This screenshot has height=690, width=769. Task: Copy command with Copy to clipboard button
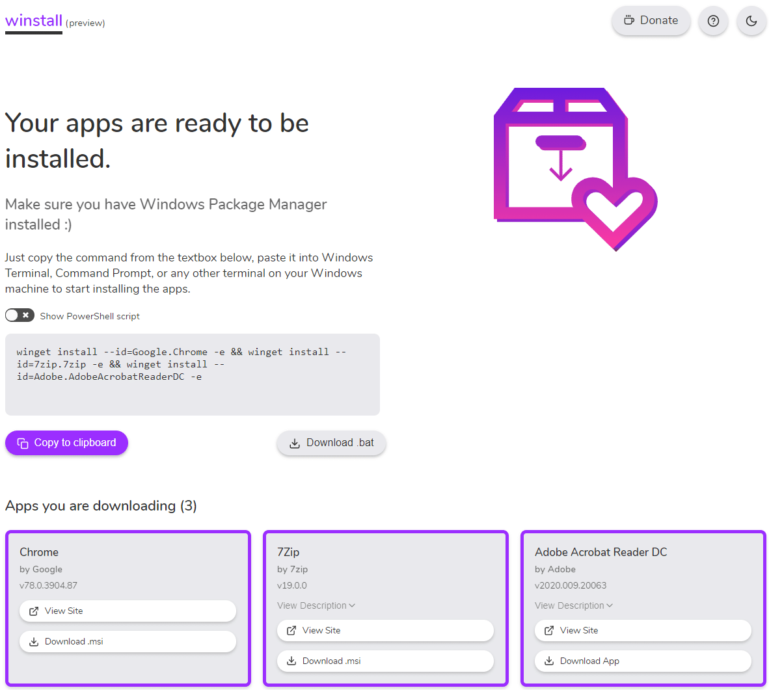[x=67, y=443]
